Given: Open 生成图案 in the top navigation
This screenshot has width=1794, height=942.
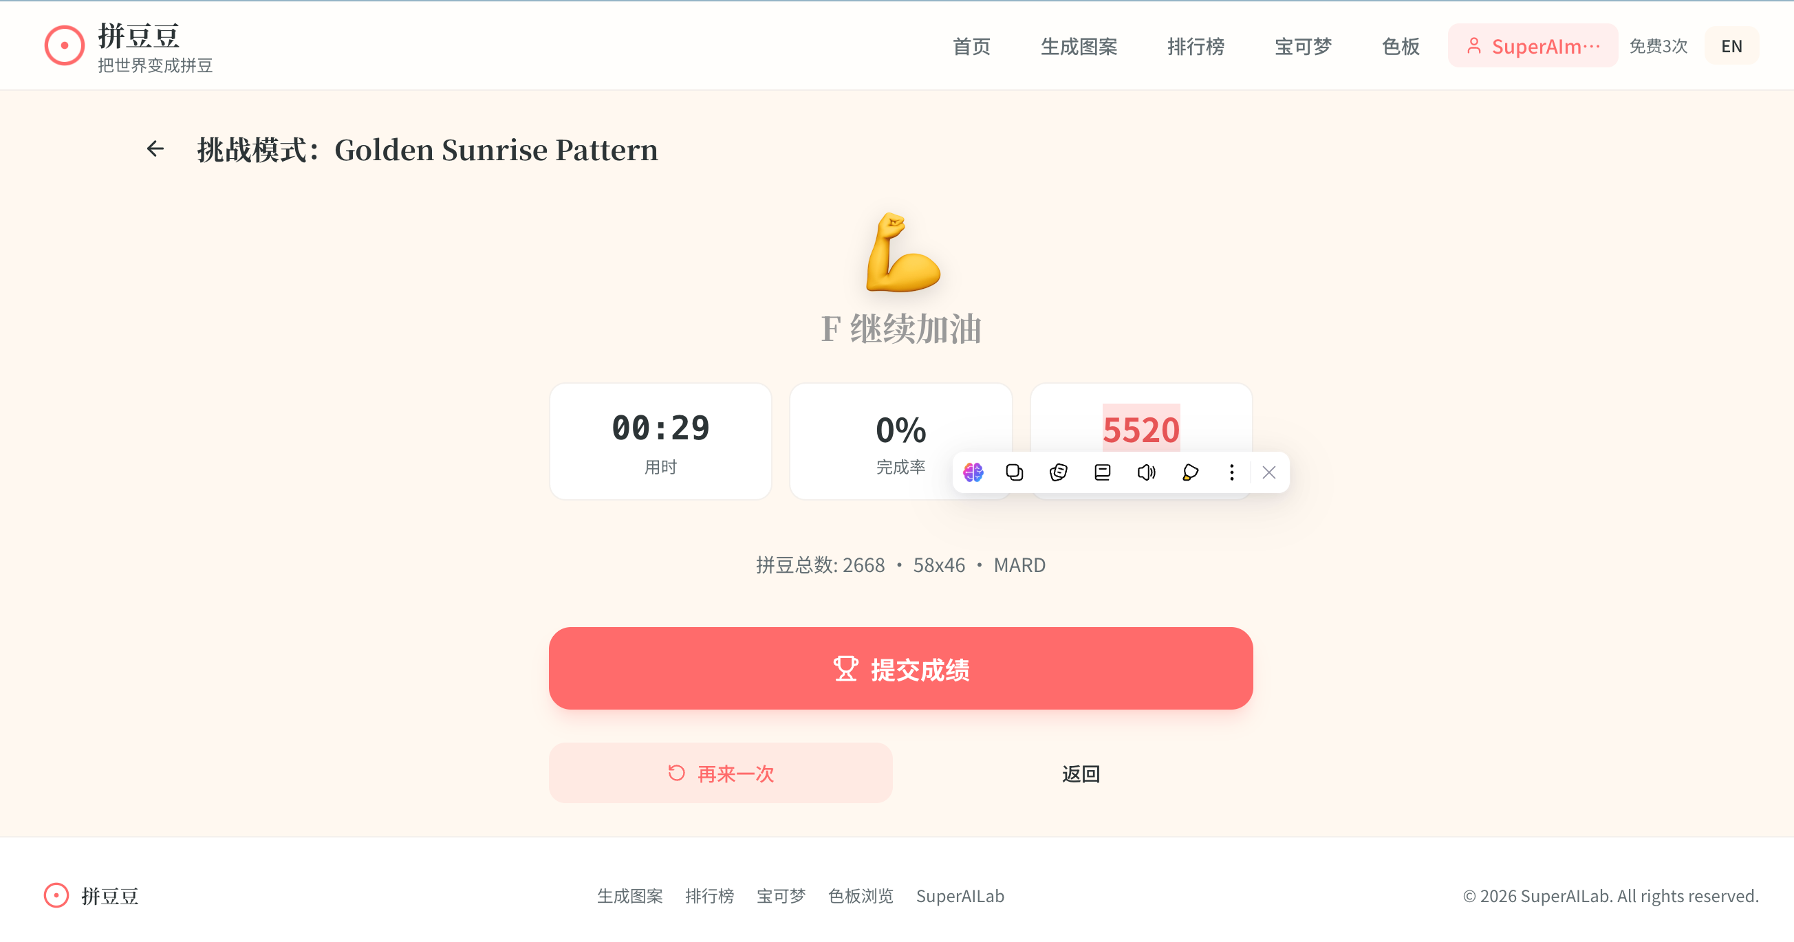Looking at the screenshot, I should [1079, 47].
